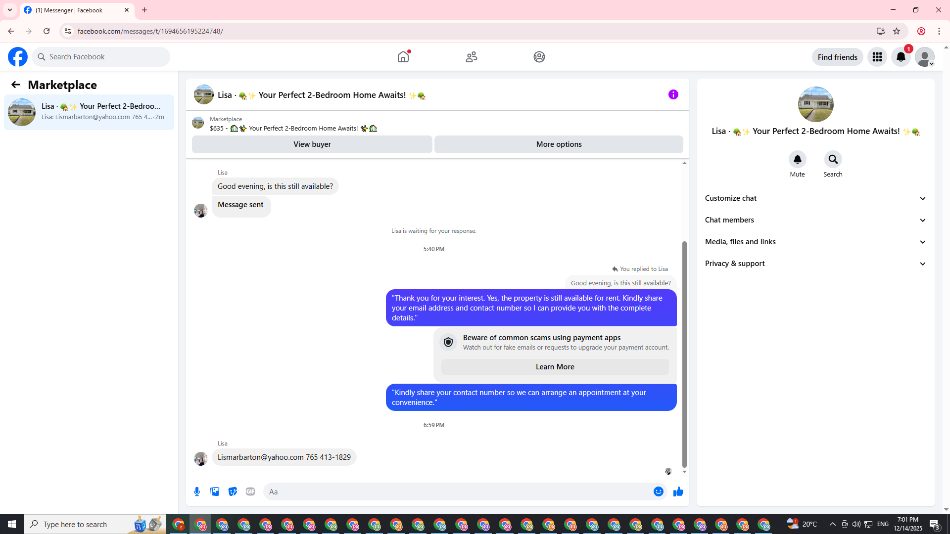Click the View buyer button
950x534 pixels.
312,144
